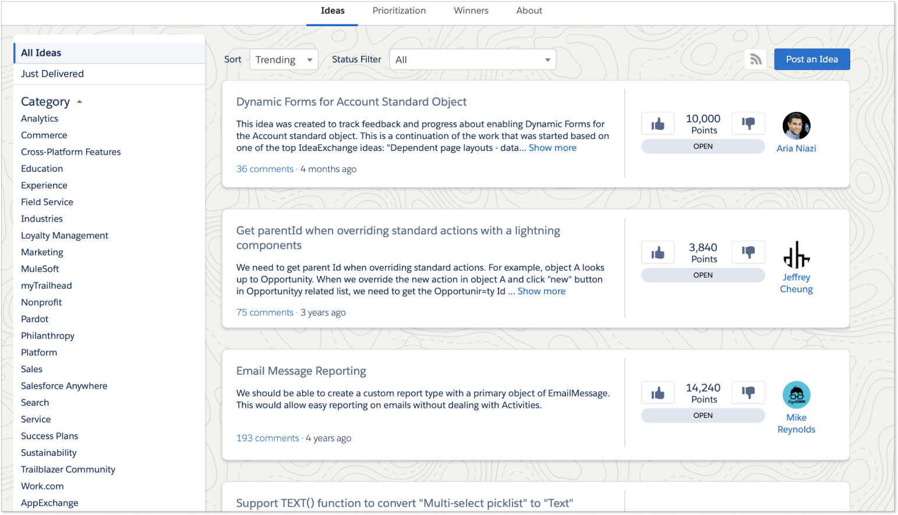Upvote the Dynamic Forms for Account idea
The height and width of the screenshot is (515, 898).
point(658,123)
